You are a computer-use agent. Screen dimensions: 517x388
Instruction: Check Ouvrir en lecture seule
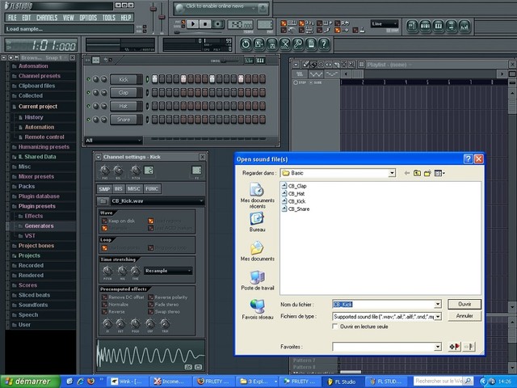coord(335,327)
